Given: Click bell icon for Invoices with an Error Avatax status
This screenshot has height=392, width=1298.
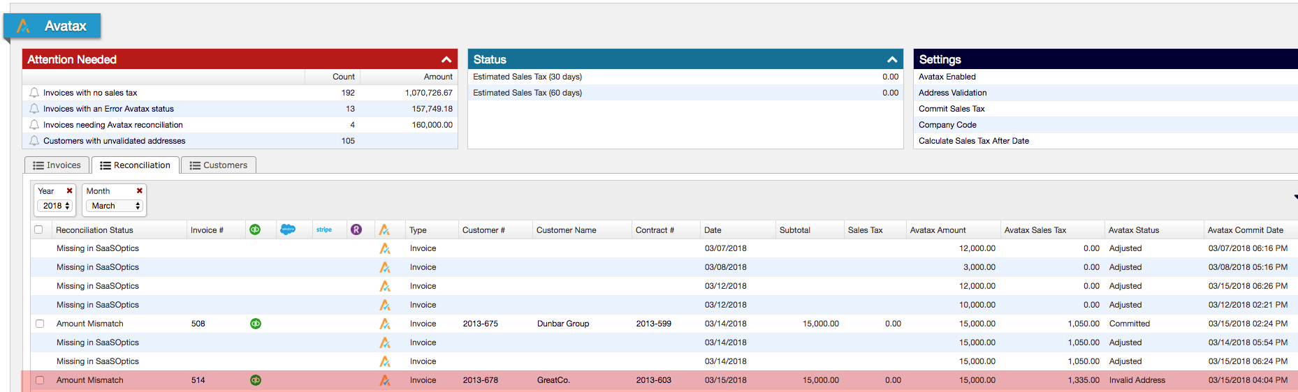Looking at the screenshot, I should pos(34,109).
